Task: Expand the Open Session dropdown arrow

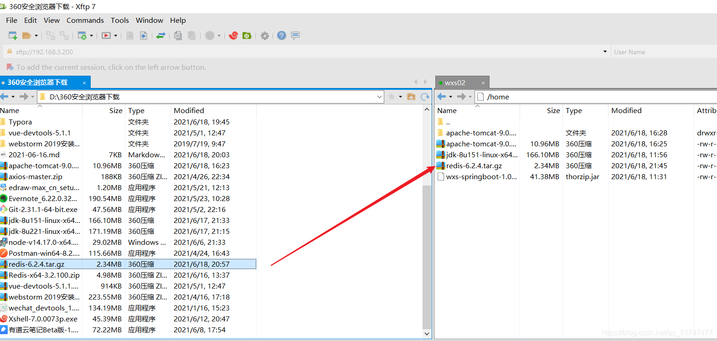Action: point(36,36)
